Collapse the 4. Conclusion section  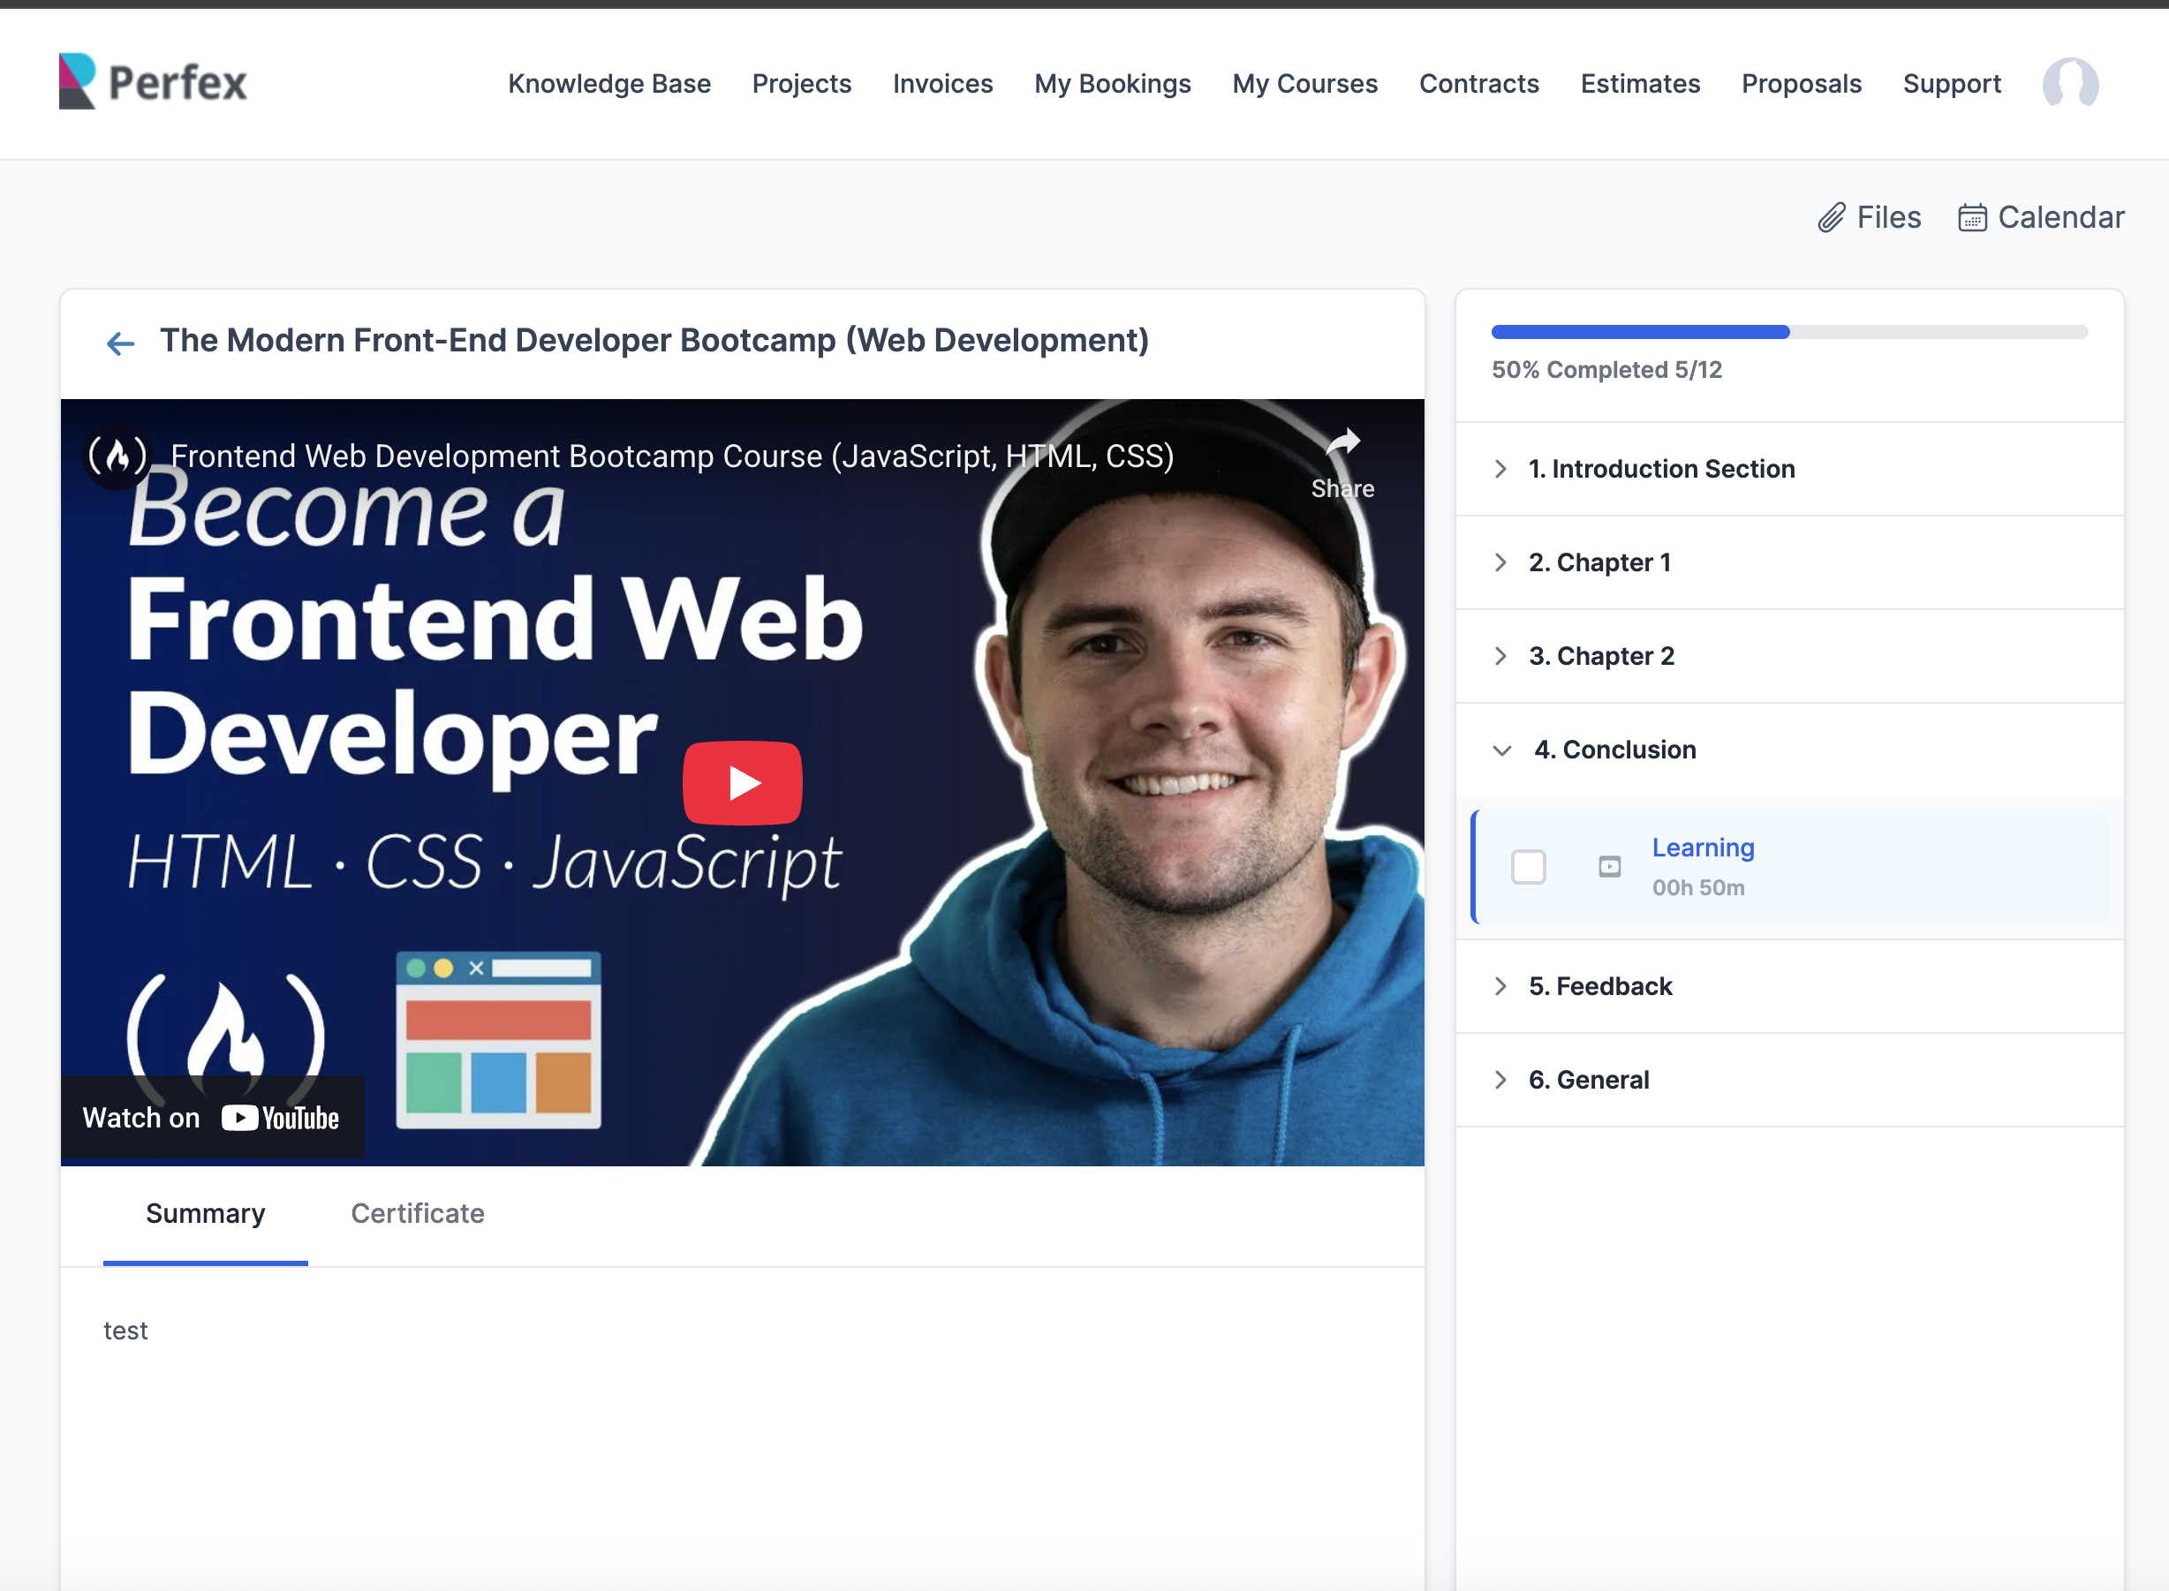click(1614, 750)
